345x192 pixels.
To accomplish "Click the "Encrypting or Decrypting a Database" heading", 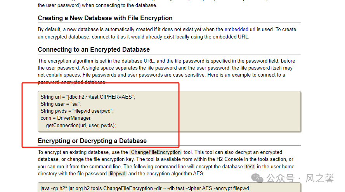I will (92, 141).
